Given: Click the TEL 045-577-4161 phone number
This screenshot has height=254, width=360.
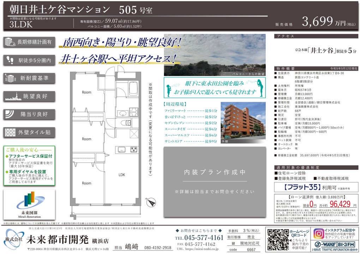Looking at the screenshot, I should tap(199, 237).
